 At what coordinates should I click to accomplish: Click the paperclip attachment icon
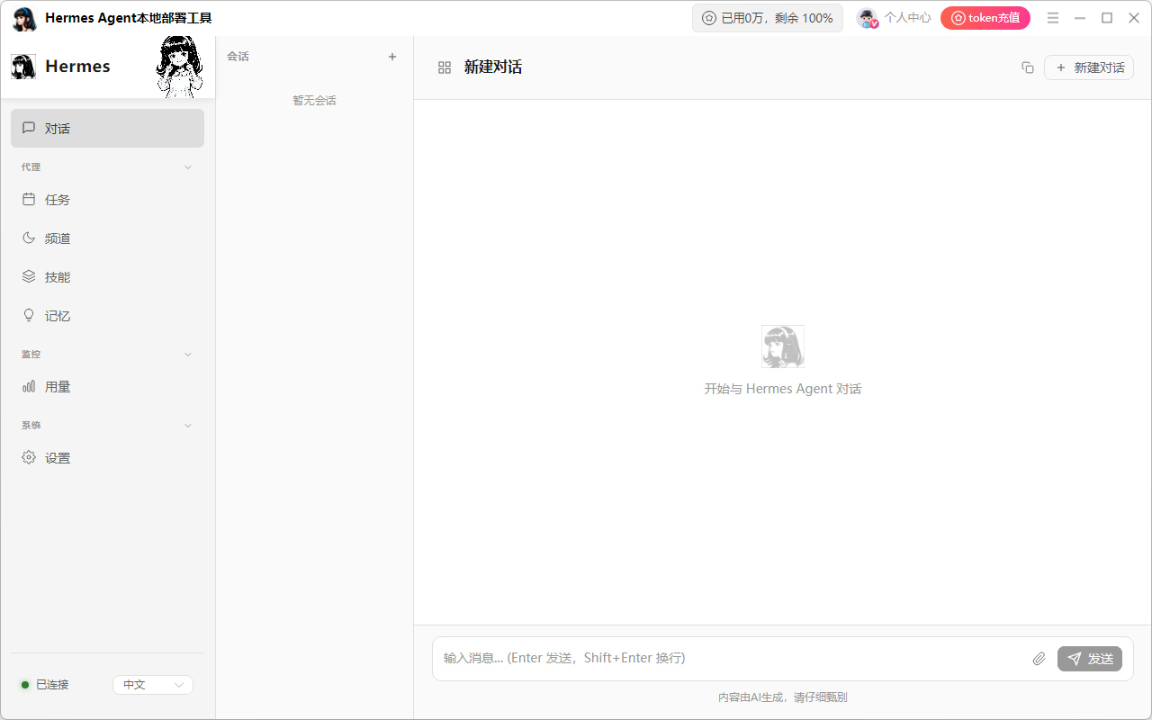1039,659
